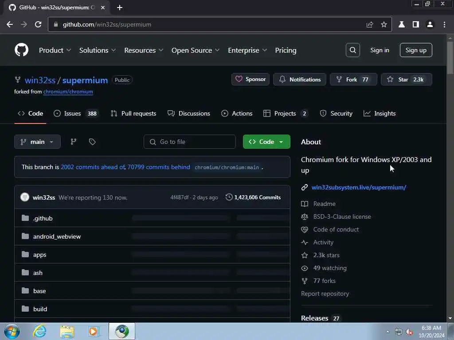Open the Releases section heading
Screen dimensions: 454x340
click(314, 318)
